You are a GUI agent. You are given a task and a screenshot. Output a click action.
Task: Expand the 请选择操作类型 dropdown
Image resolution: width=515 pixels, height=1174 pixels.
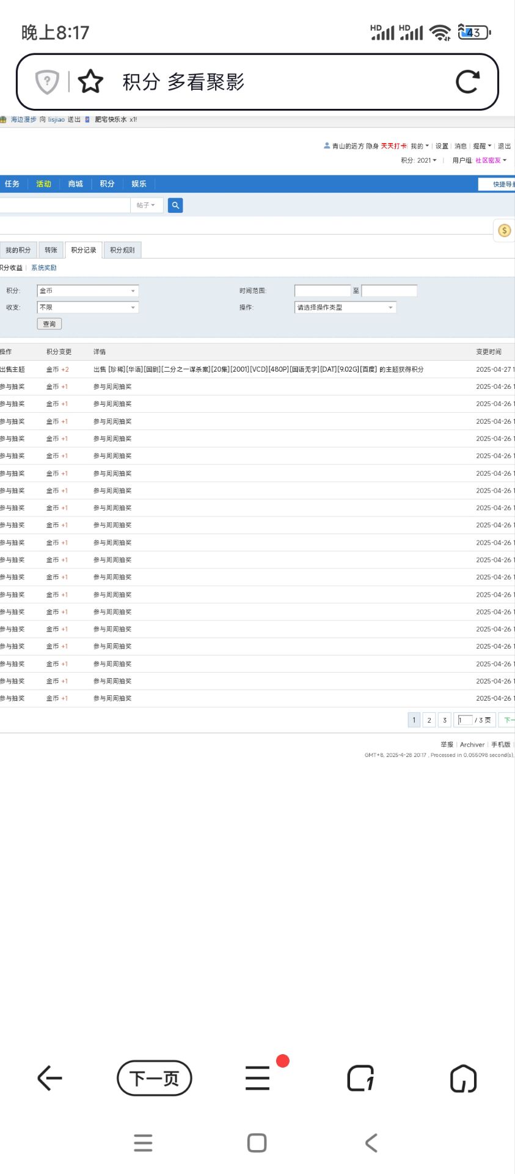tap(345, 308)
